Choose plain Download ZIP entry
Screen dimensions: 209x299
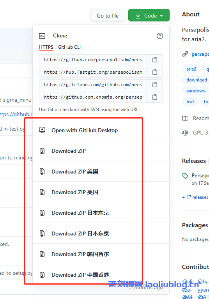tap(101, 151)
